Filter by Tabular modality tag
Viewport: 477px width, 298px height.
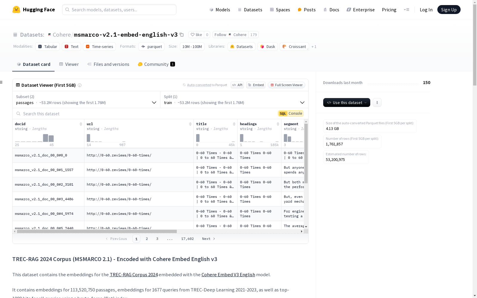[x=48, y=46]
